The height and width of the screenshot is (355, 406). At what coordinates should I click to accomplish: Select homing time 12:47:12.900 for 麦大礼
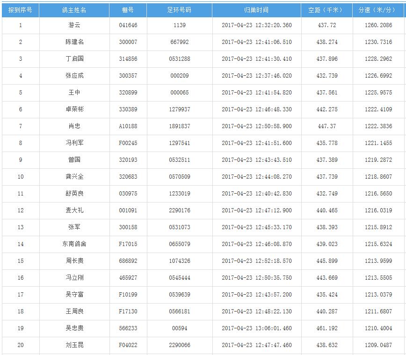coord(256,210)
